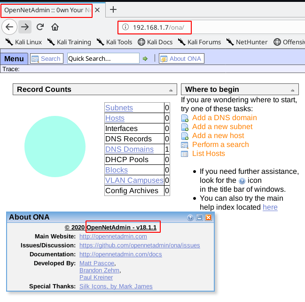The image size is (305, 302).
Task: Click the Search button in ONA toolbar
Action: [x=47, y=58]
